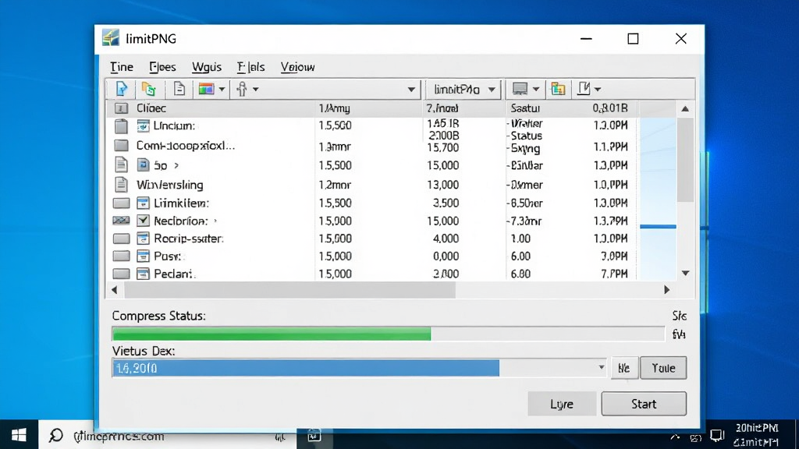
Task: Open the dropdown arrow beside the picture icon
Action: click(x=222, y=90)
